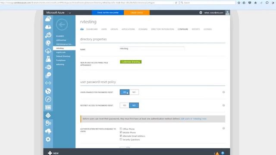Set Users Enabled for Password Reset to No
276x155 pixels.
click(134, 92)
